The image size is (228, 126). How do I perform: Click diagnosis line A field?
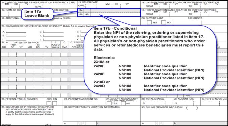16,32
